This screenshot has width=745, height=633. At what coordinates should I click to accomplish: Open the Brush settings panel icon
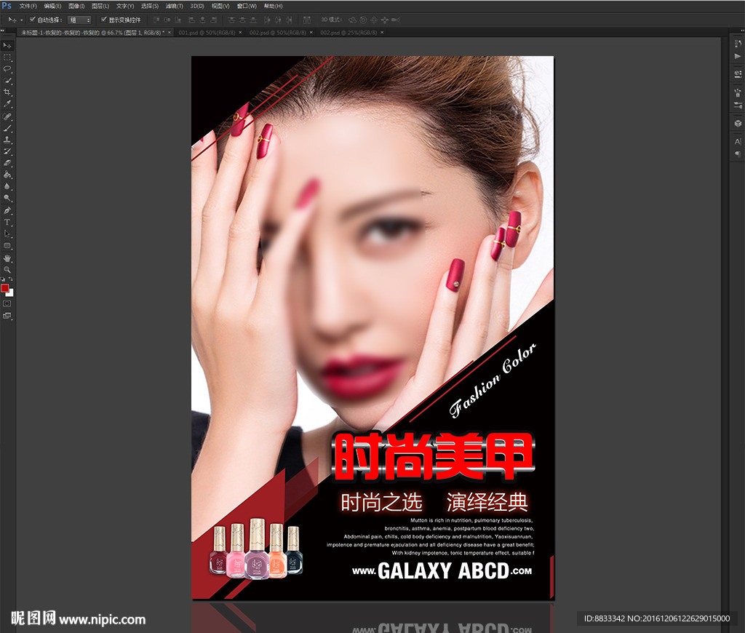[x=738, y=92]
